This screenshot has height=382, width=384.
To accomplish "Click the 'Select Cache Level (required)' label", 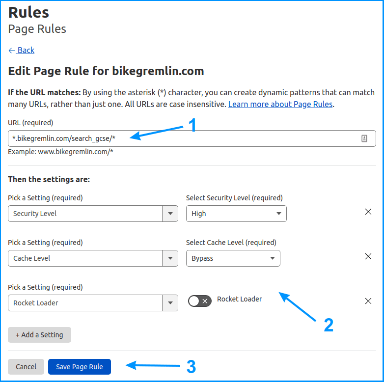I will [231, 243].
